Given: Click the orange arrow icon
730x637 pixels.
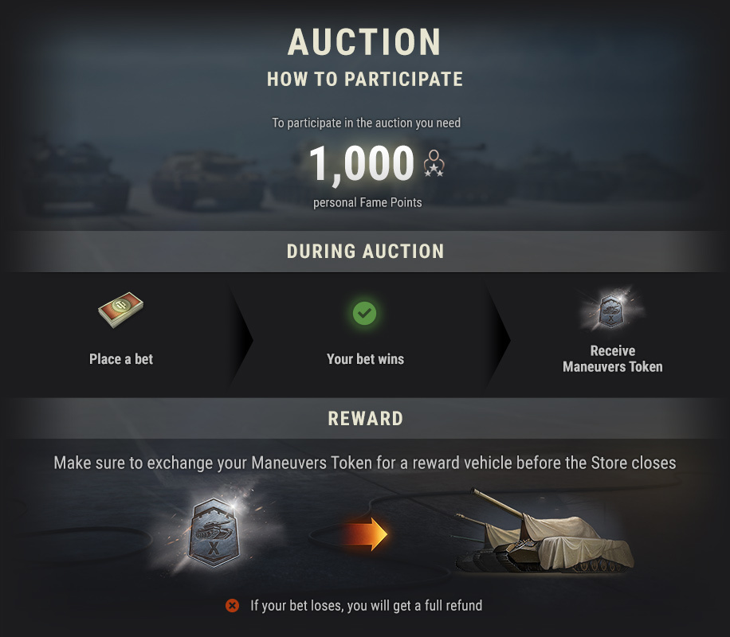Looking at the screenshot, I should pyautogui.click(x=367, y=533).
